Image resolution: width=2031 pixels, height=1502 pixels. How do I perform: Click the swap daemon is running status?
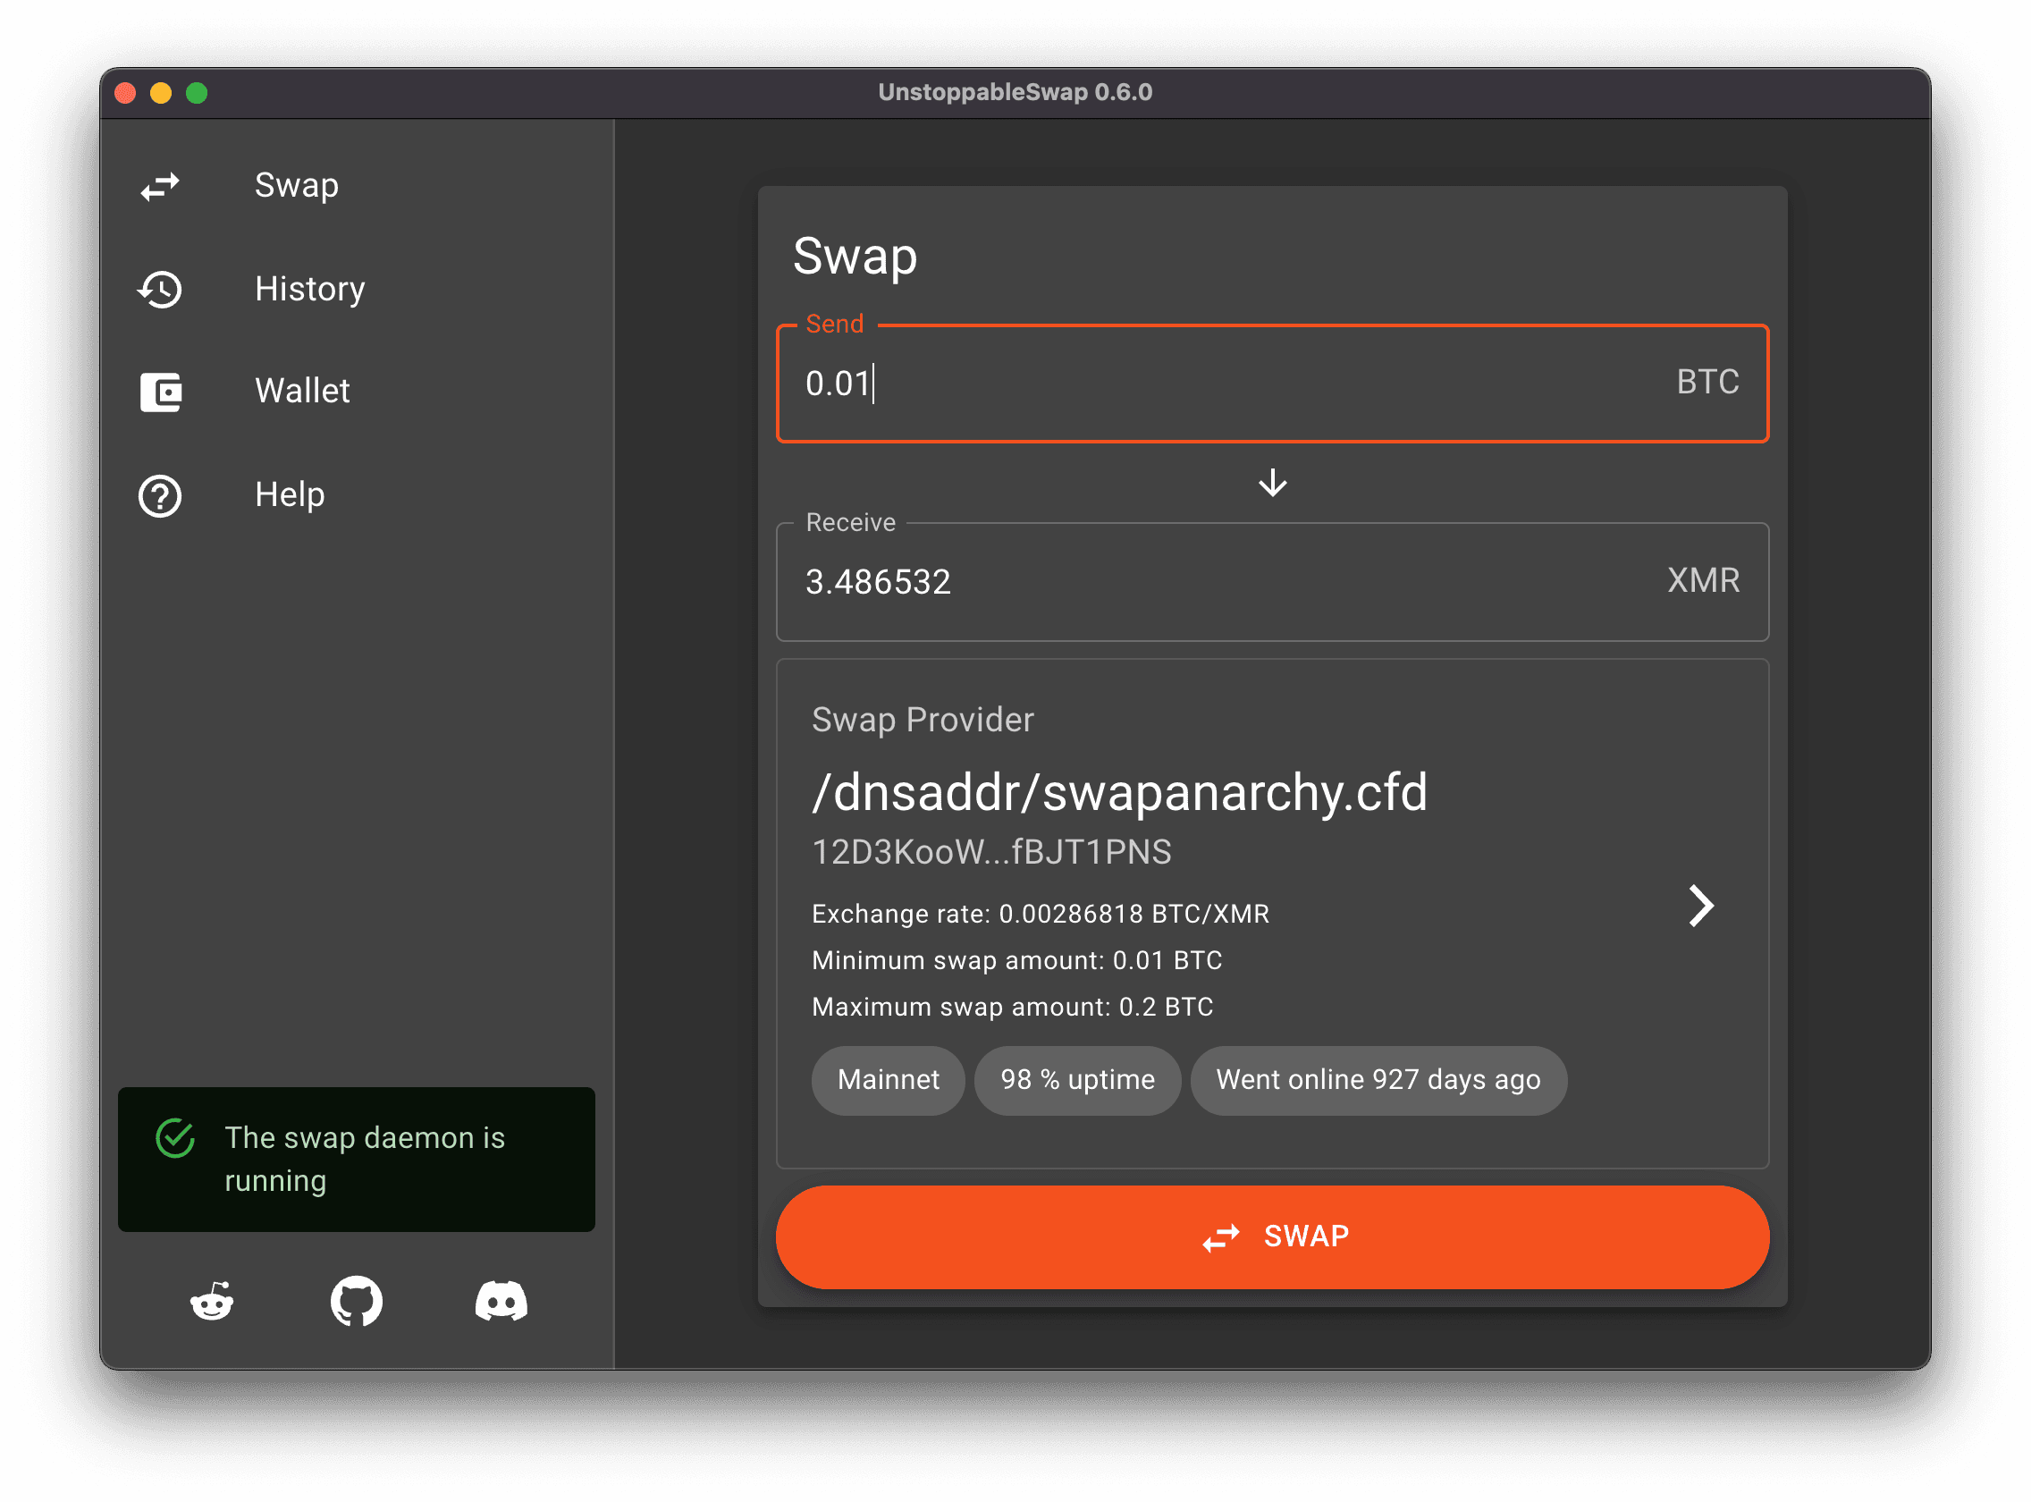click(x=357, y=1160)
